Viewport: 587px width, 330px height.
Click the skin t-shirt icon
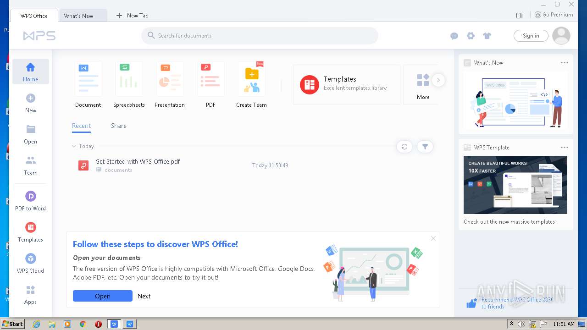(487, 36)
